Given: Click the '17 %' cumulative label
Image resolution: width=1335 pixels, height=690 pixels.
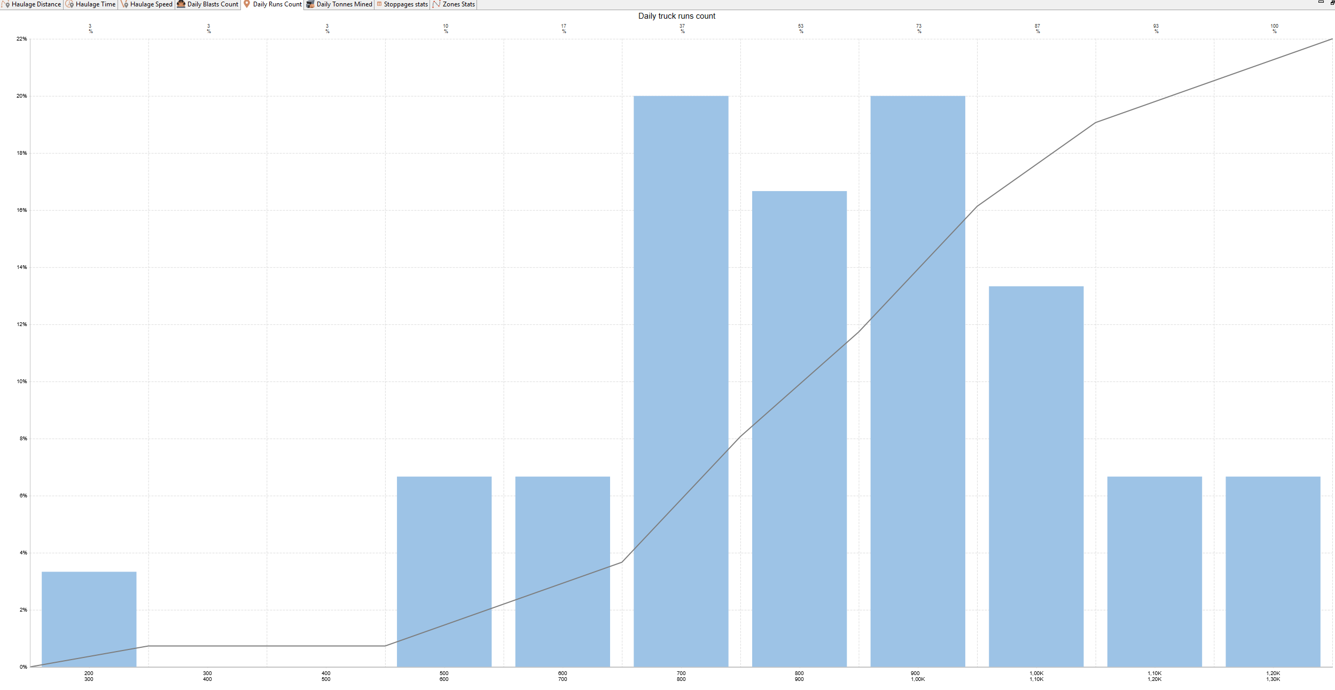Looking at the screenshot, I should [564, 28].
